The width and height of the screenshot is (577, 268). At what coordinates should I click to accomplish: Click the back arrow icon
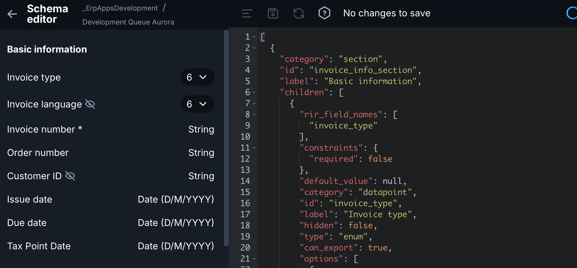coord(12,14)
